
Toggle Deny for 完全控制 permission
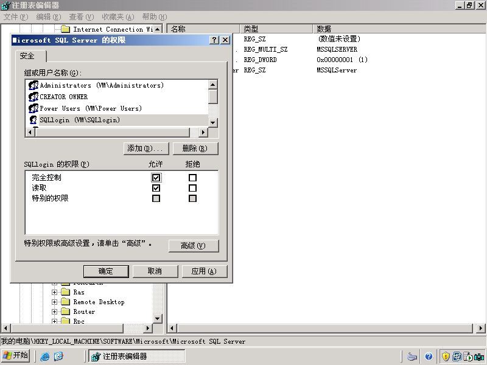[x=192, y=178]
